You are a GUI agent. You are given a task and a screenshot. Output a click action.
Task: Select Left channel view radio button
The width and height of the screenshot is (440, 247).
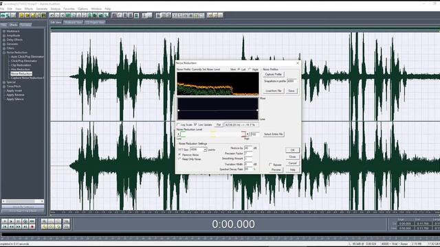239,69
